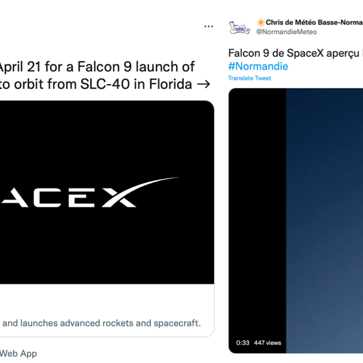Click the tweet line mentioning April 21
363x363 pixels.
[x=98, y=67]
